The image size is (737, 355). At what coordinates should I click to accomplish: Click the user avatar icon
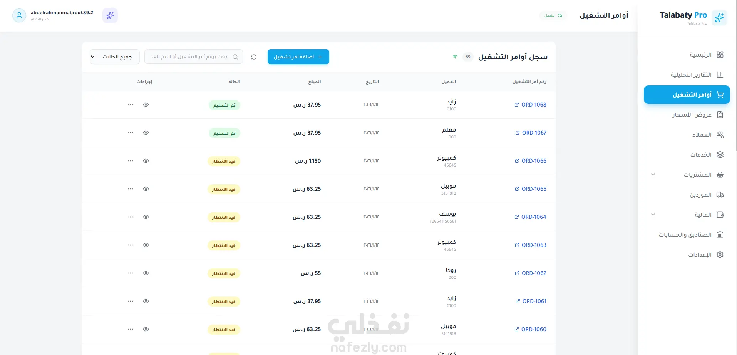(x=19, y=15)
